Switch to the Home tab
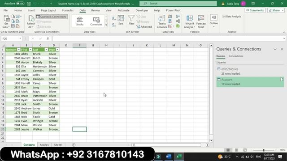This screenshot has width=287, height=161. tap(18, 10)
